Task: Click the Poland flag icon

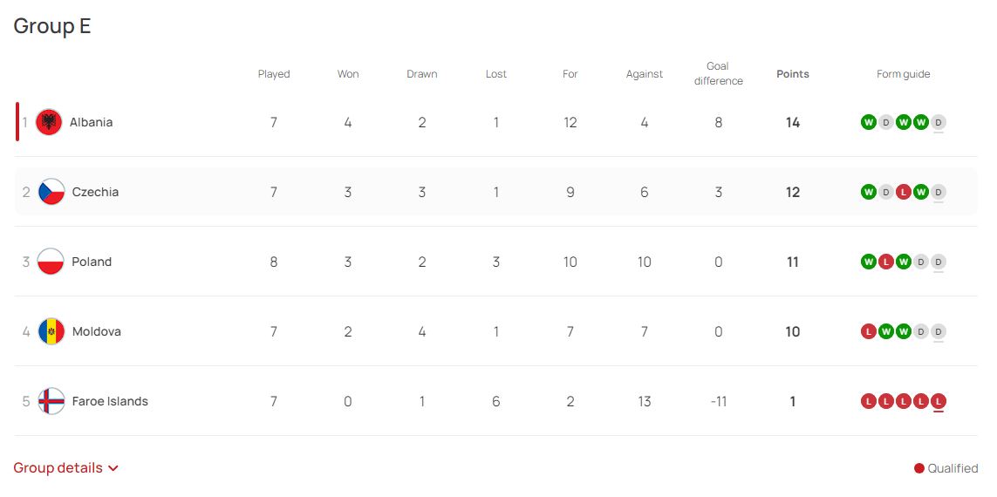Action: click(51, 262)
